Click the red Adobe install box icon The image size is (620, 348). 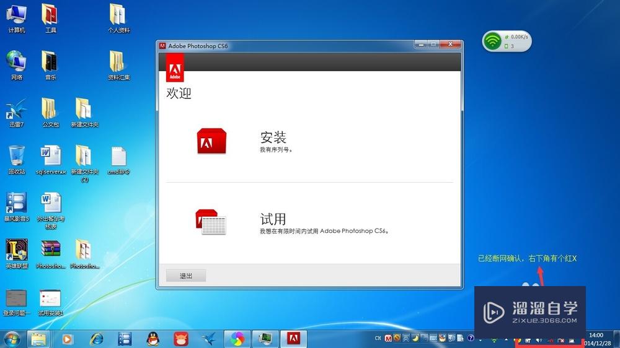(211, 141)
